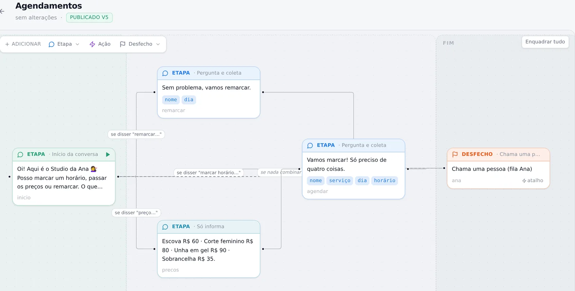This screenshot has height=291, width=575.
Task: Click the lightning icon beside Ação
Action: 92,44
